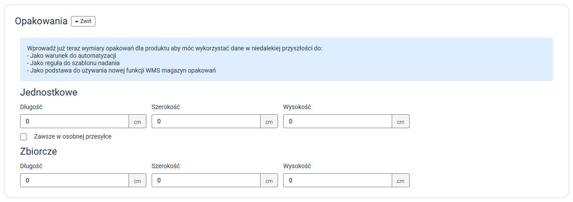Click the cm unit beside Jednostkowe Szerokość
The height and width of the screenshot is (202, 573).
pos(269,122)
